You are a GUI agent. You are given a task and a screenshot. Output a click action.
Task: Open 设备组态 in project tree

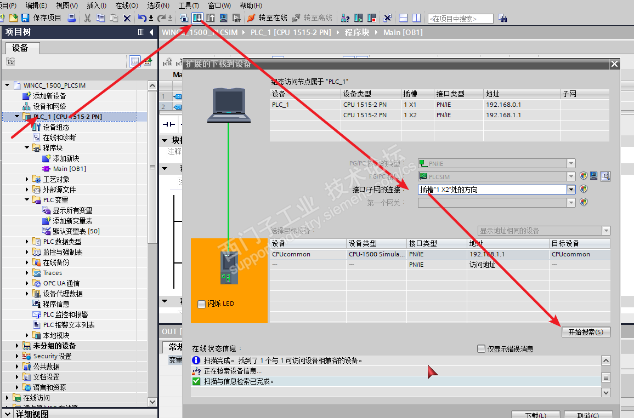[56, 127]
